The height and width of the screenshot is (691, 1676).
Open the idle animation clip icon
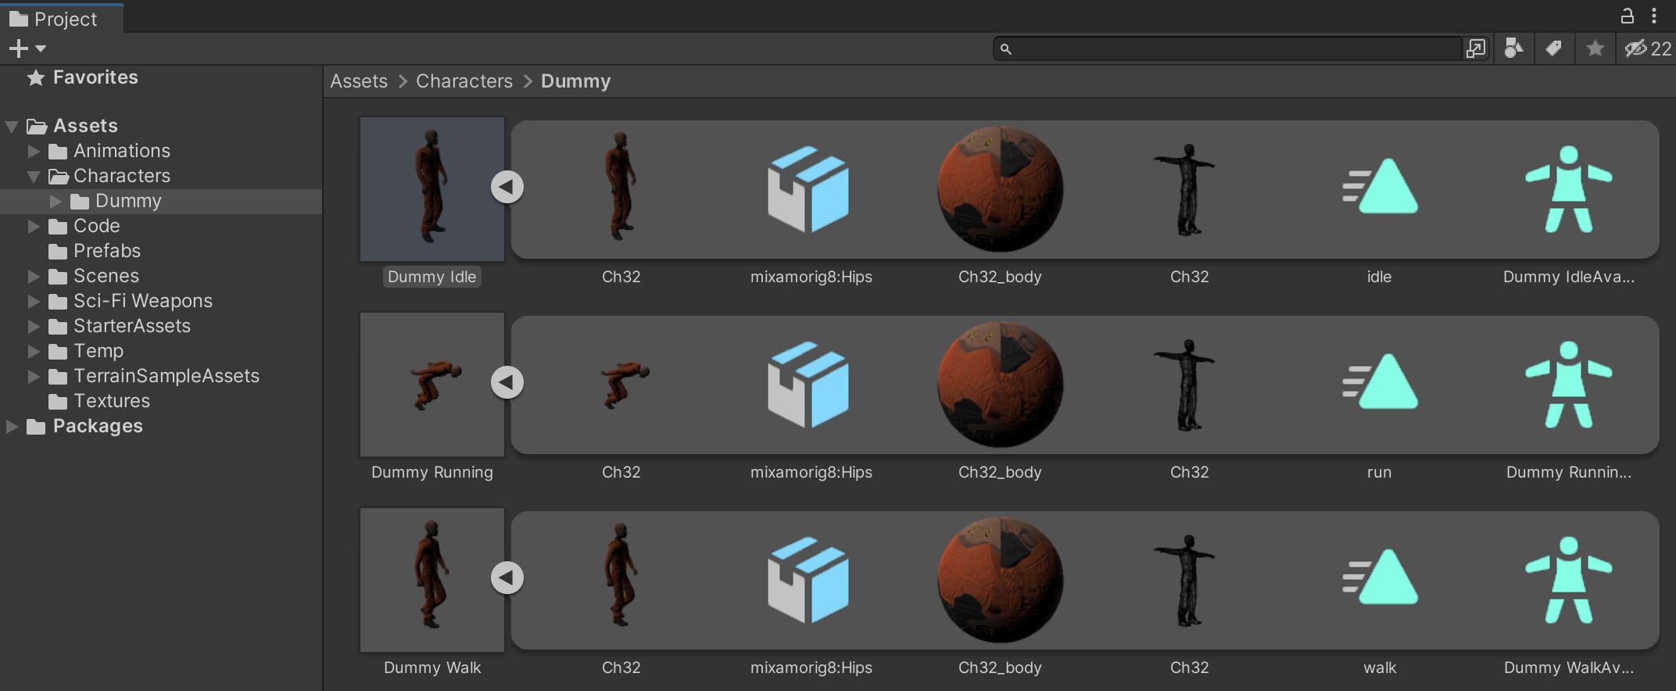coord(1379,188)
